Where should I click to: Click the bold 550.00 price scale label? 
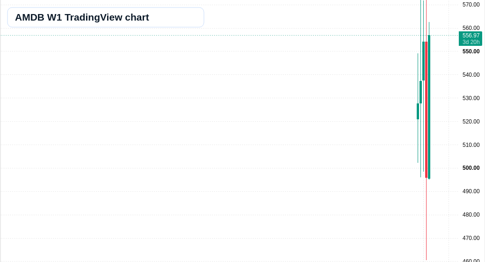coord(471,51)
